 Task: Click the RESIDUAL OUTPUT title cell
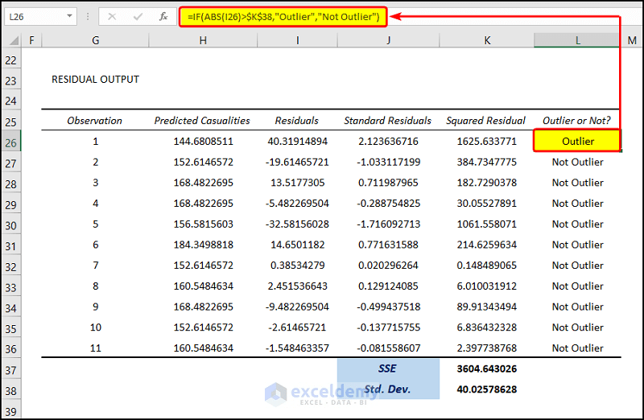95,79
